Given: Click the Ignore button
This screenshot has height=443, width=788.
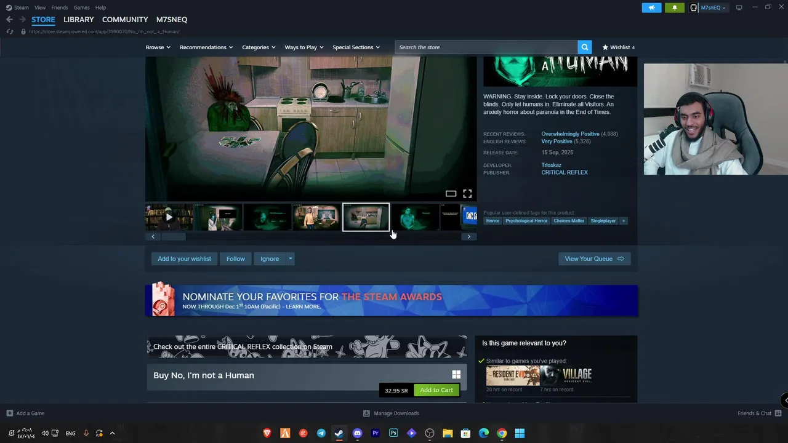Looking at the screenshot, I should [x=270, y=259].
